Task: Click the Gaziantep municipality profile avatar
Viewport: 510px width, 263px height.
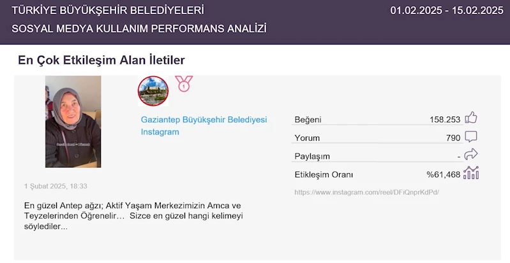Action: click(153, 91)
